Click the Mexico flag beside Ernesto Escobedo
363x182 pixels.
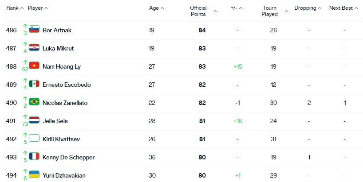34,84
